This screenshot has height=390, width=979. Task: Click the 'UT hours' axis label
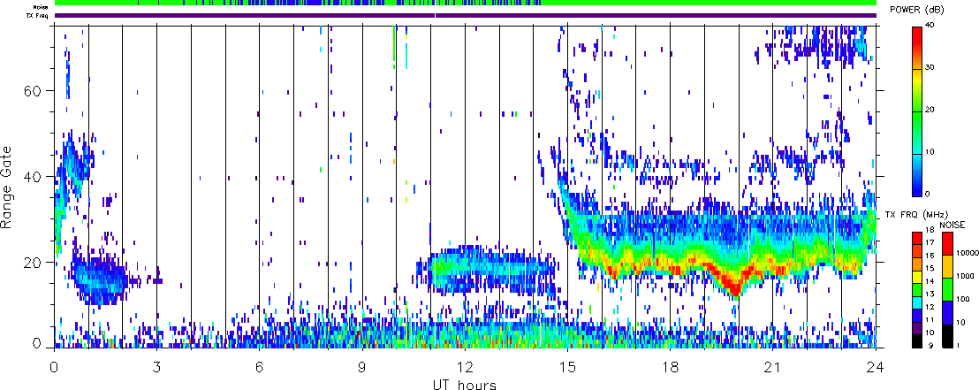pos(465,384)
